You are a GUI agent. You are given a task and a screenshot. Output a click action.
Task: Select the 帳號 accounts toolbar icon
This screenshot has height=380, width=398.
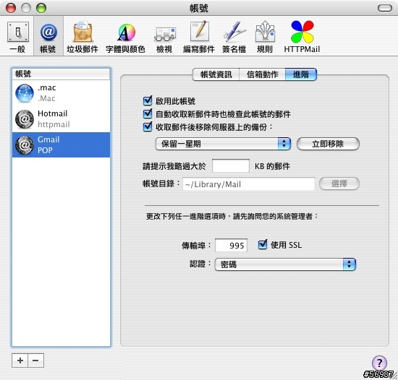(48, 37)
